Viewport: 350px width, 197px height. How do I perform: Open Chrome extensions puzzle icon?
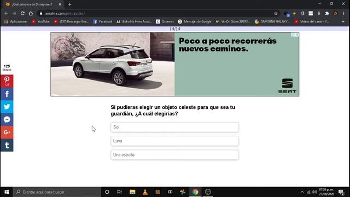point(327,13)
